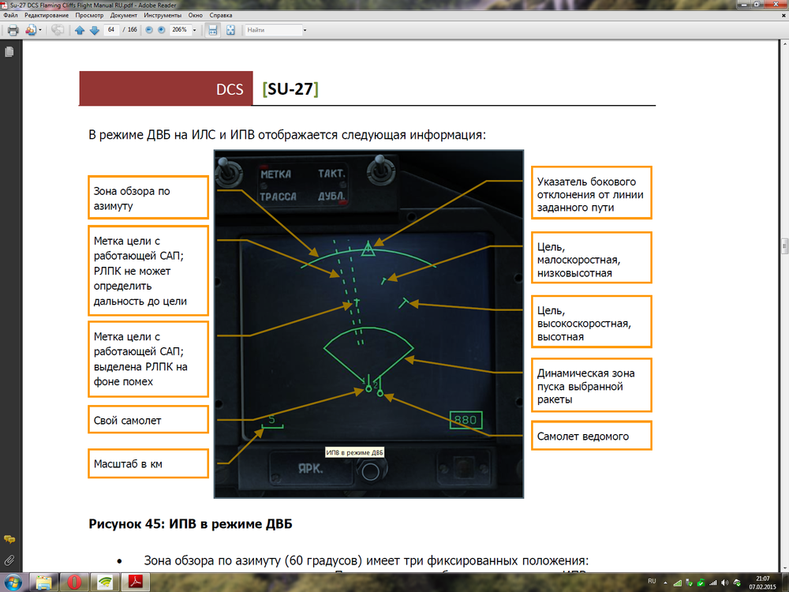Open the Окно menu
The width and height of the screenshot is (789, 592).
(x=196, y=15)
